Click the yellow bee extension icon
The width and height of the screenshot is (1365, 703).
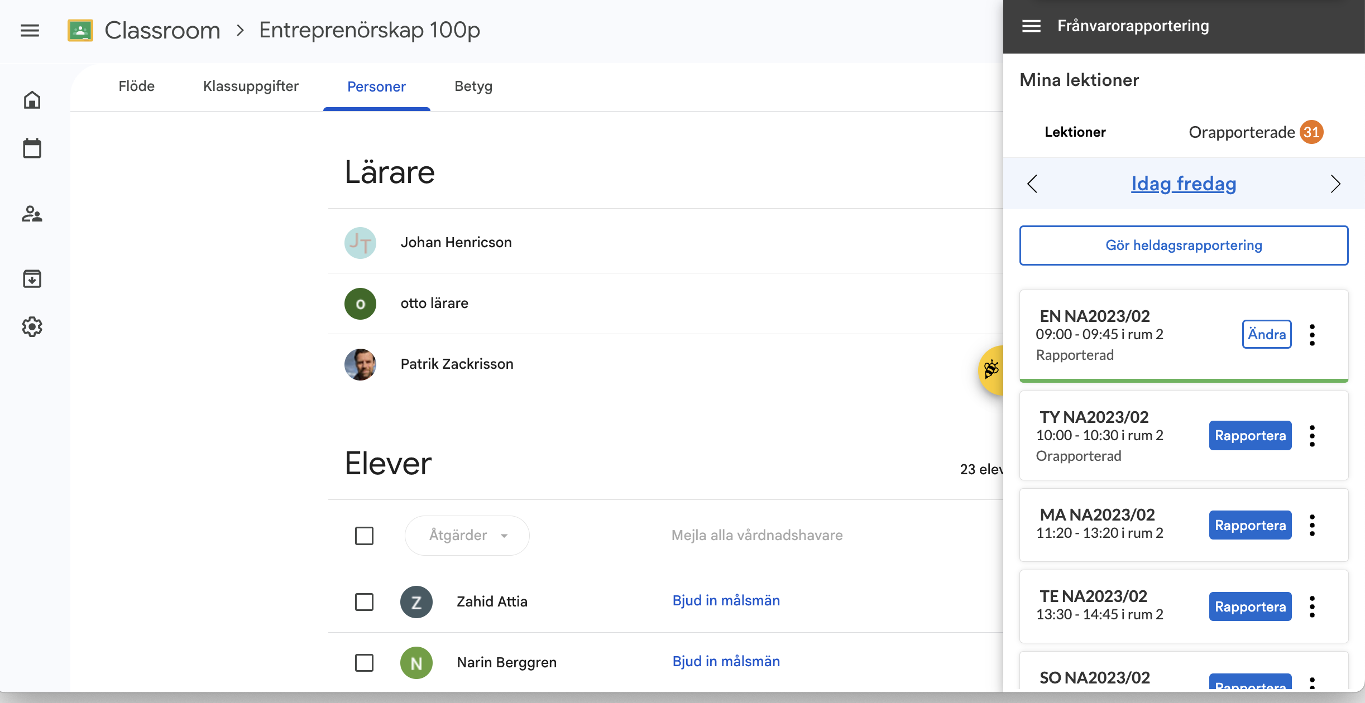[992, 370]
